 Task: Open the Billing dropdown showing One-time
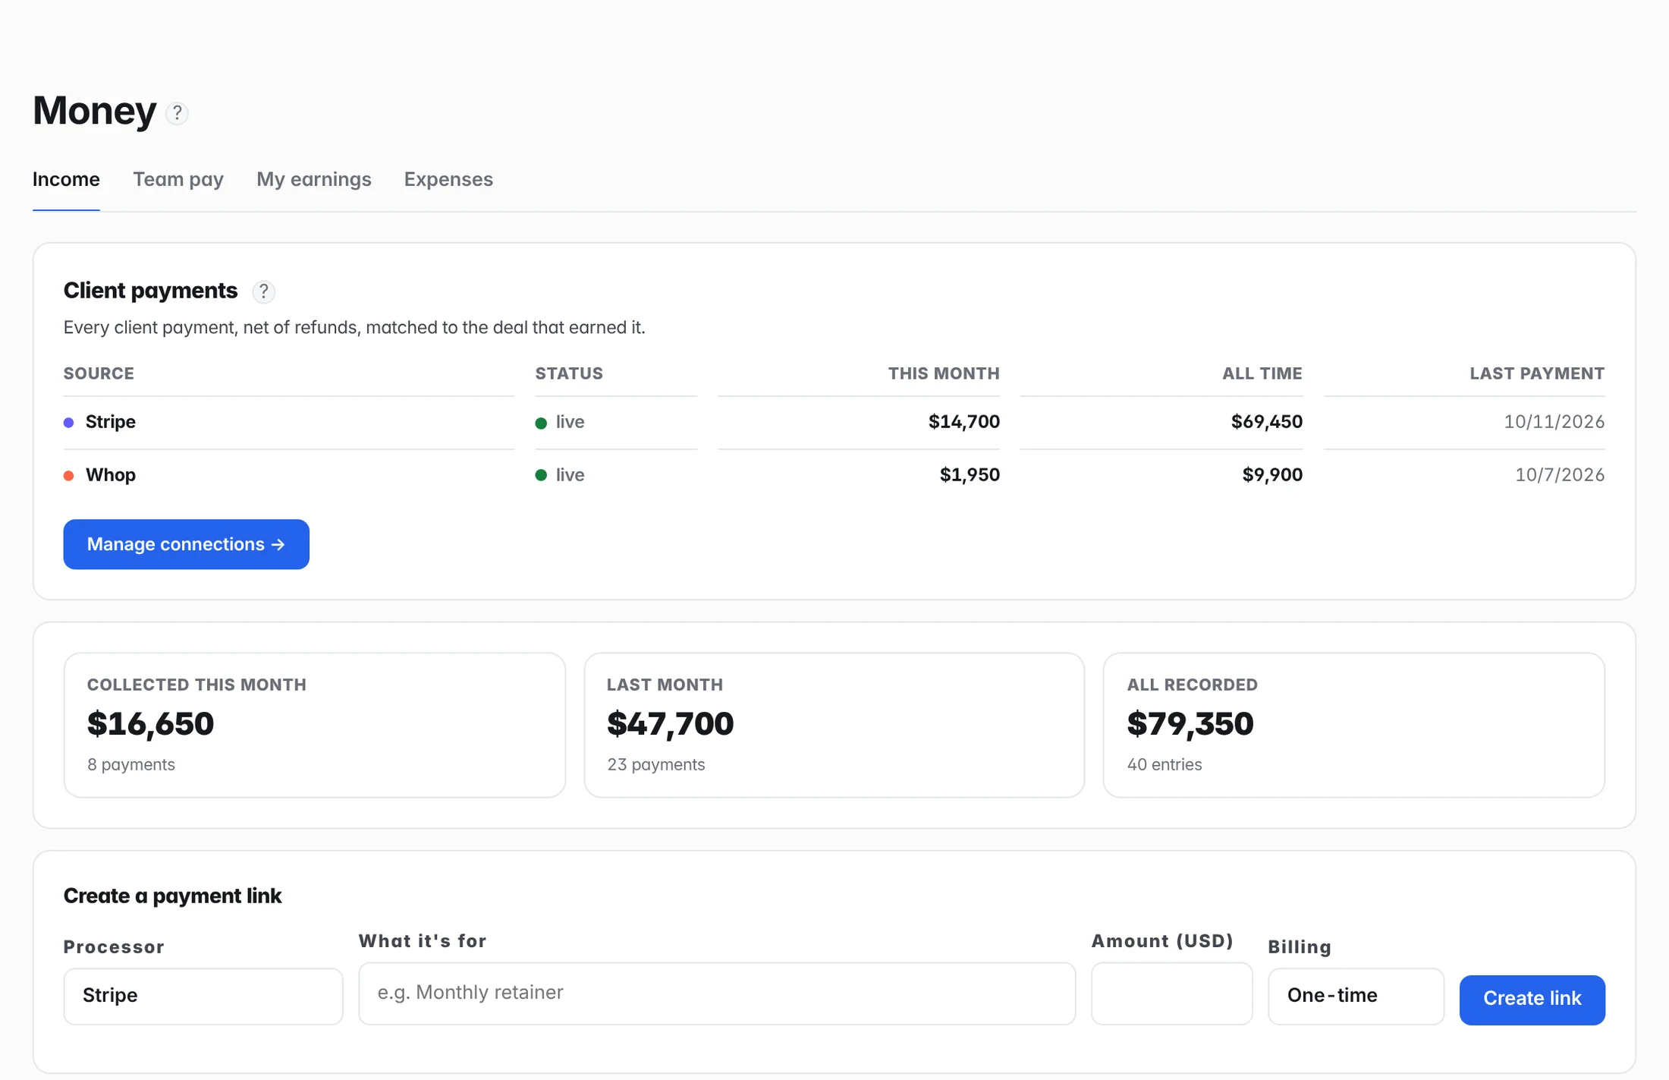[x=1356, y=996]
